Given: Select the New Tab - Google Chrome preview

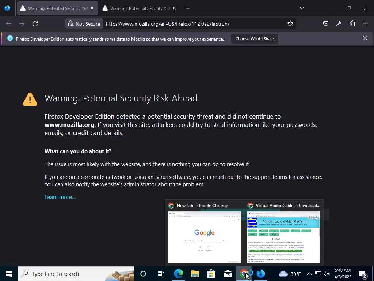Looking at the screenshot, I should 205,233.
